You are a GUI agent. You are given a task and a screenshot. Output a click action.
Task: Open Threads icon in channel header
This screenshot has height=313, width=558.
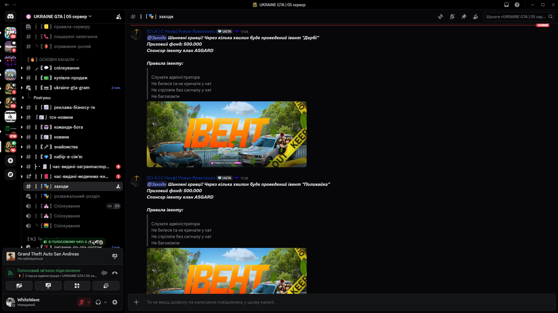click(x=441, y=17)
